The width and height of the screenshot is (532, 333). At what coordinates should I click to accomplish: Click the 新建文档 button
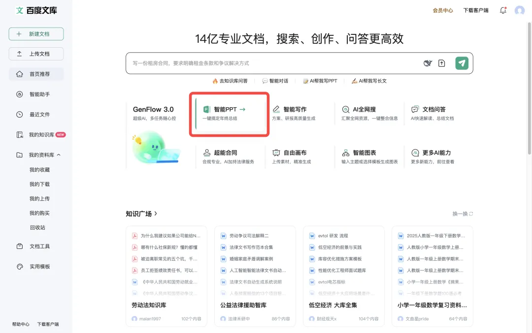pos(36,34)
